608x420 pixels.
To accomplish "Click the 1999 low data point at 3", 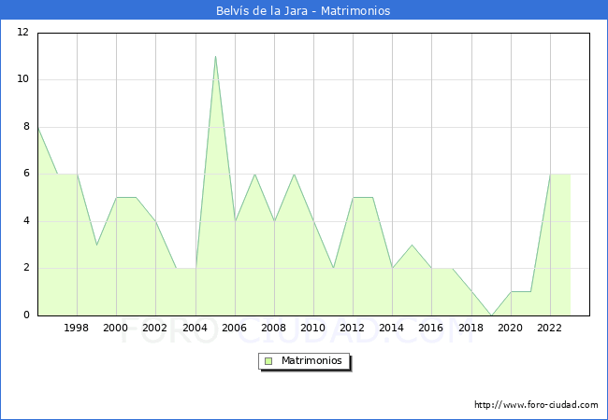I will coord(96,245).
